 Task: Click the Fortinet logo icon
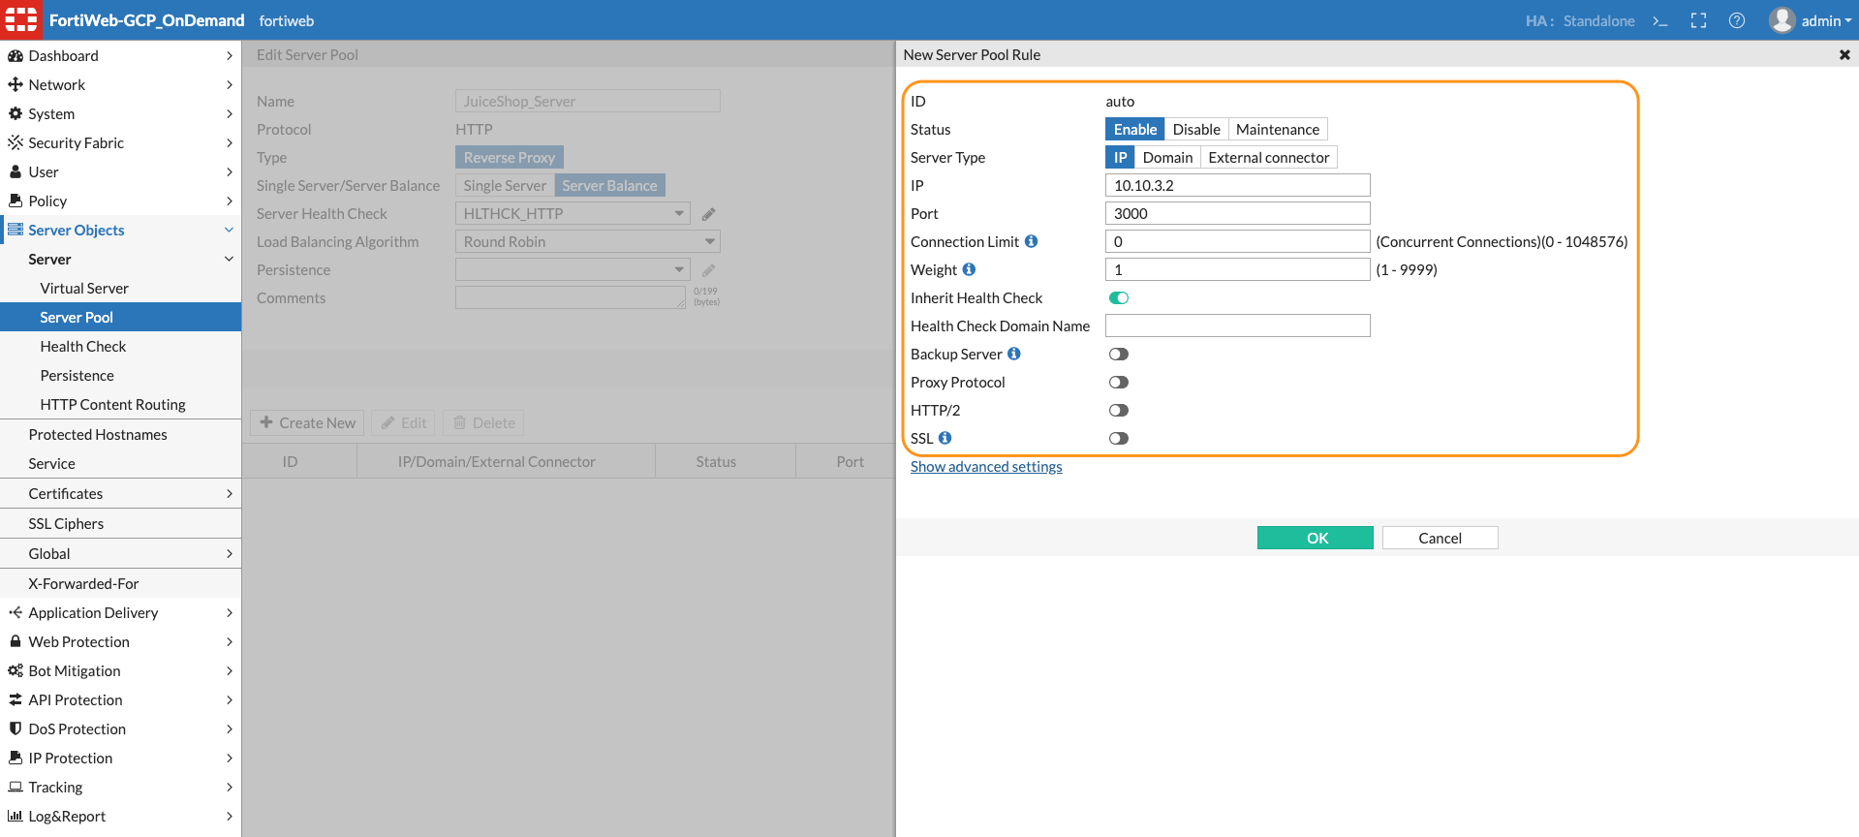(21, 19)
